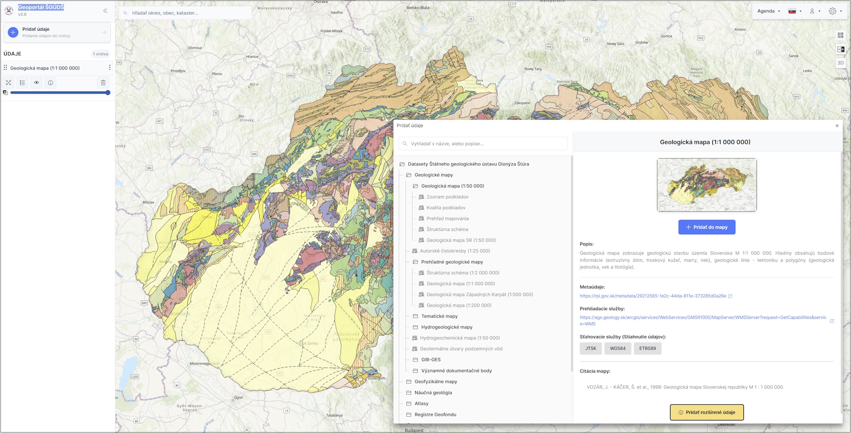This screenshot has height=433, width=851.
Task: Collapse the left sidebar panel
Action: click(105, 11)
